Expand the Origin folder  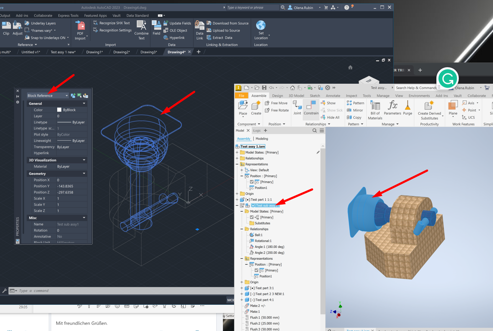[x=237, y=194]
